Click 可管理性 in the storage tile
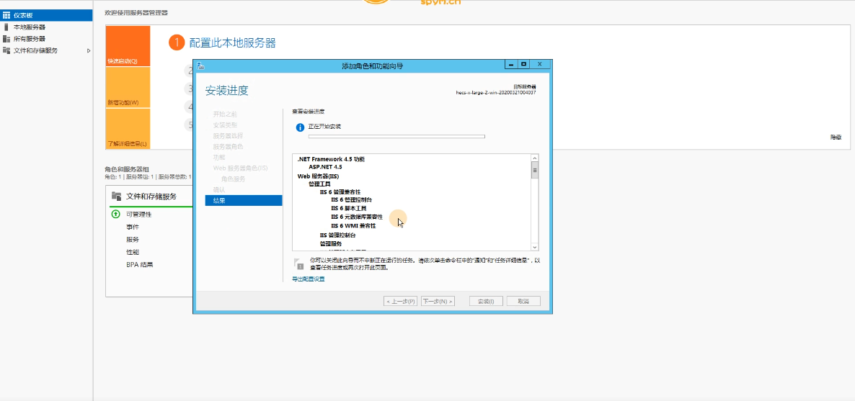 (138, 214)
